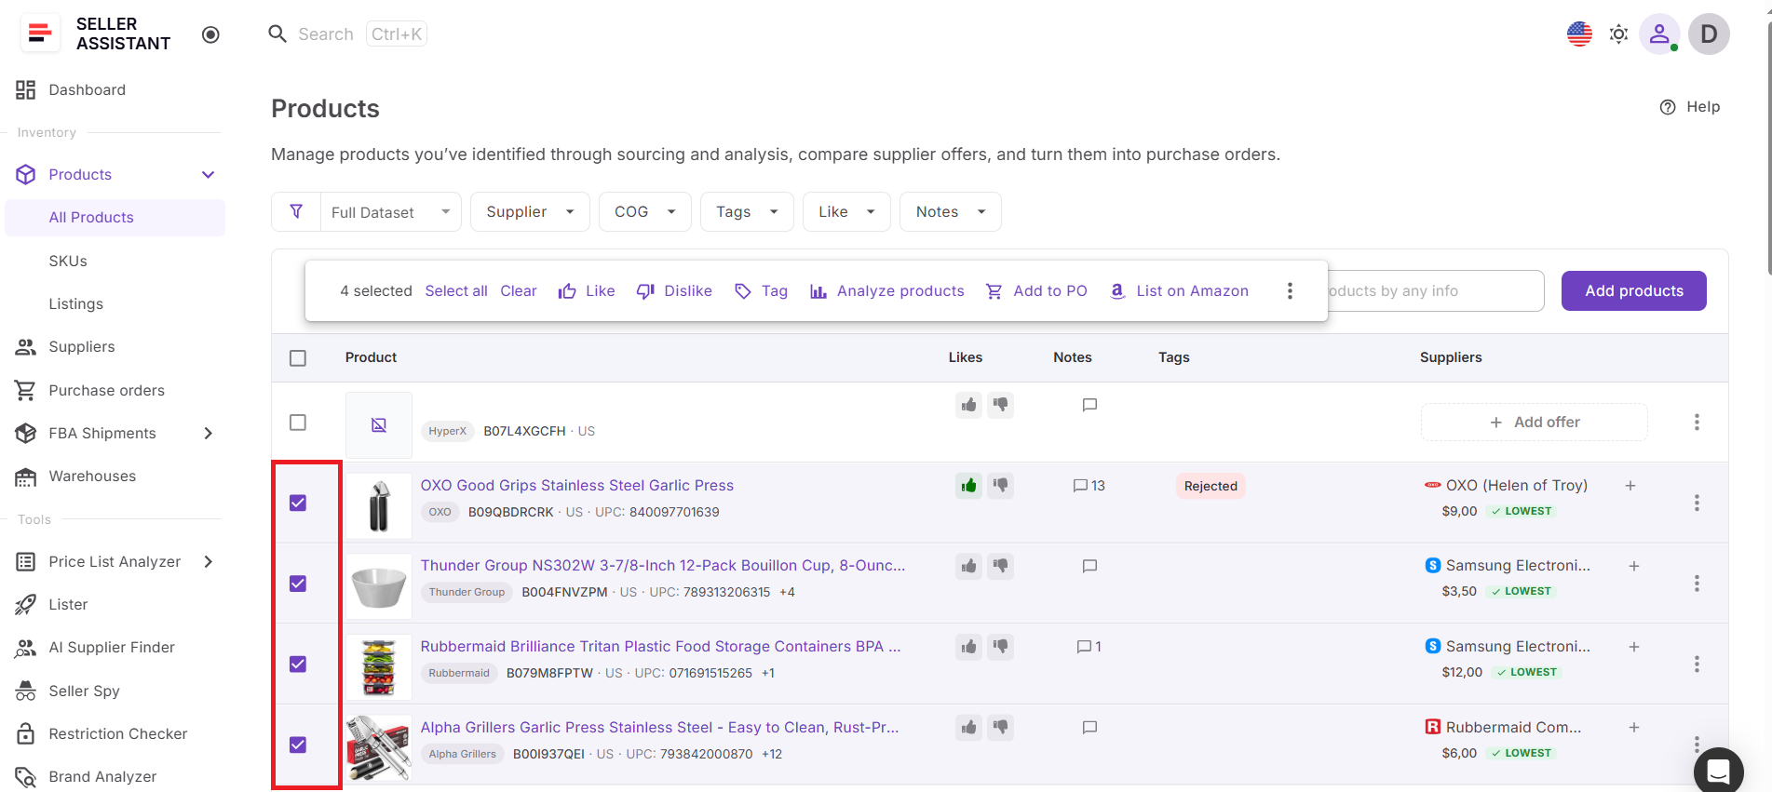Thumbs down the HyperX product
1772x792 pixels.
pyautogui.click(x=1000, y=405)
